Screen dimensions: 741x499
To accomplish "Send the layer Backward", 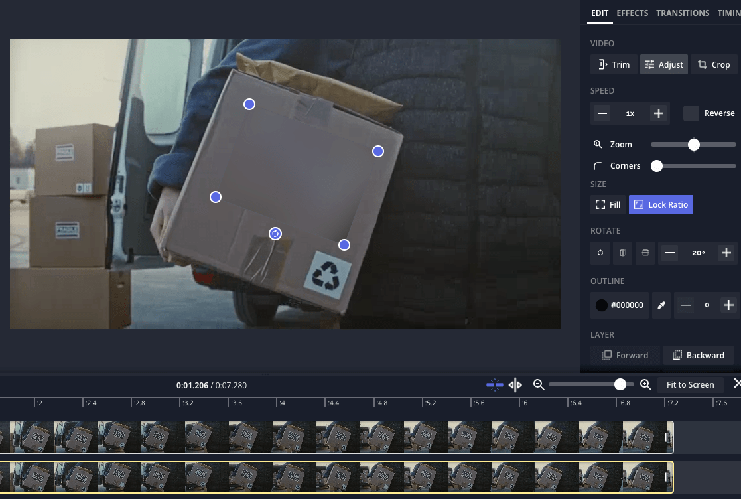I will pos(698,356).
